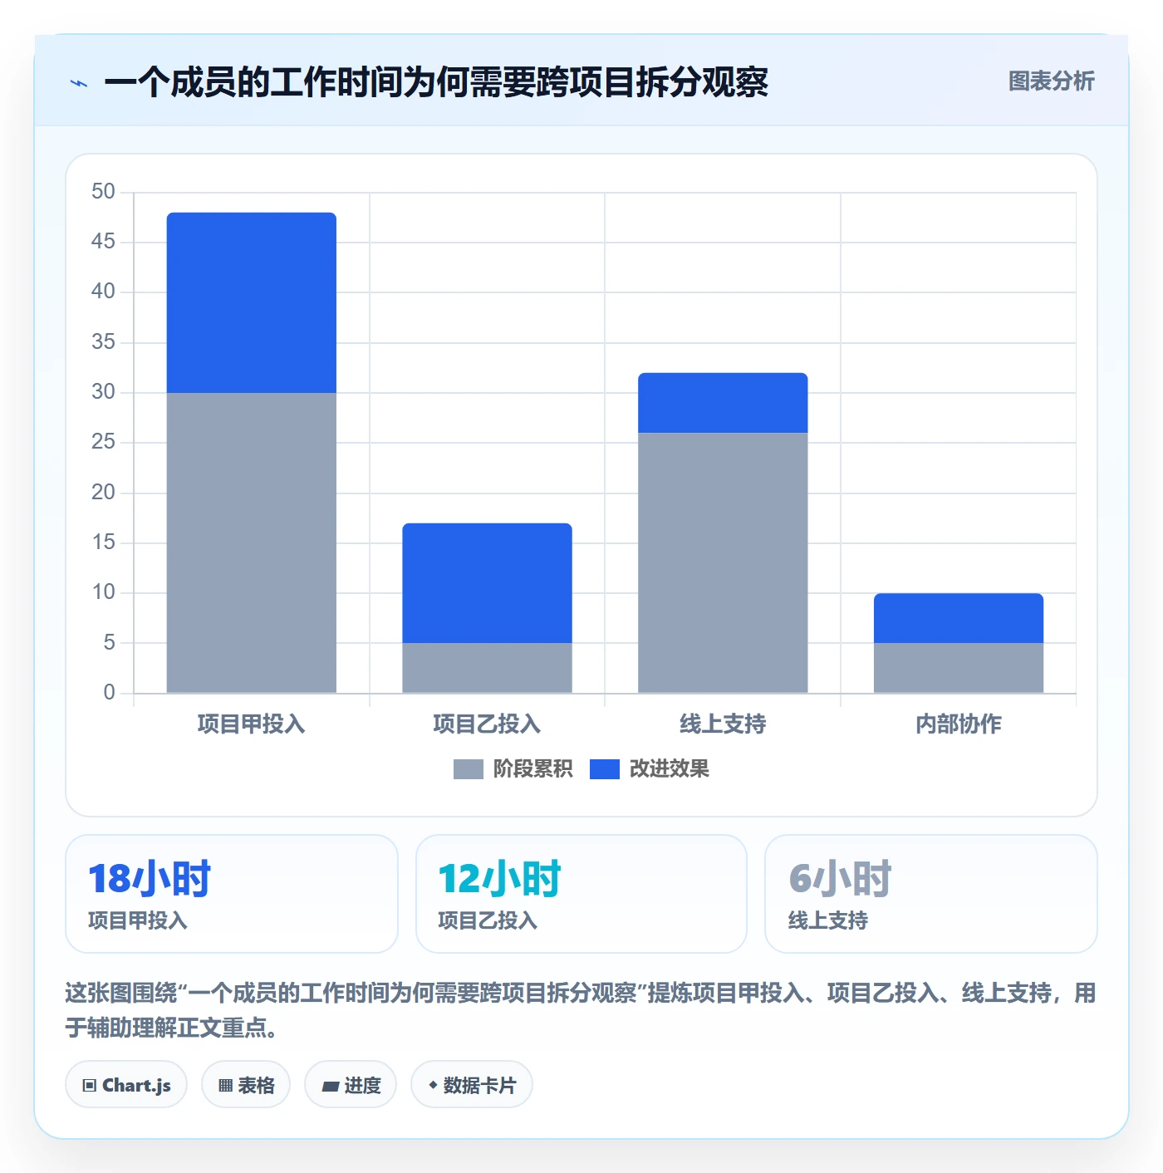Select the 数据卡片 tag

(x=472, y=1085)
